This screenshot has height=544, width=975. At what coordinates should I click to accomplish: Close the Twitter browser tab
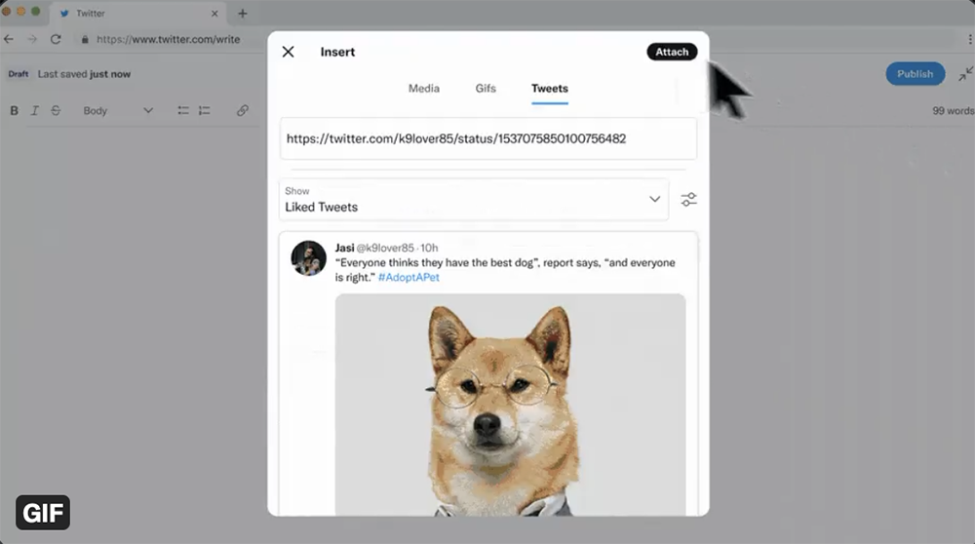(x=214, y=13)
